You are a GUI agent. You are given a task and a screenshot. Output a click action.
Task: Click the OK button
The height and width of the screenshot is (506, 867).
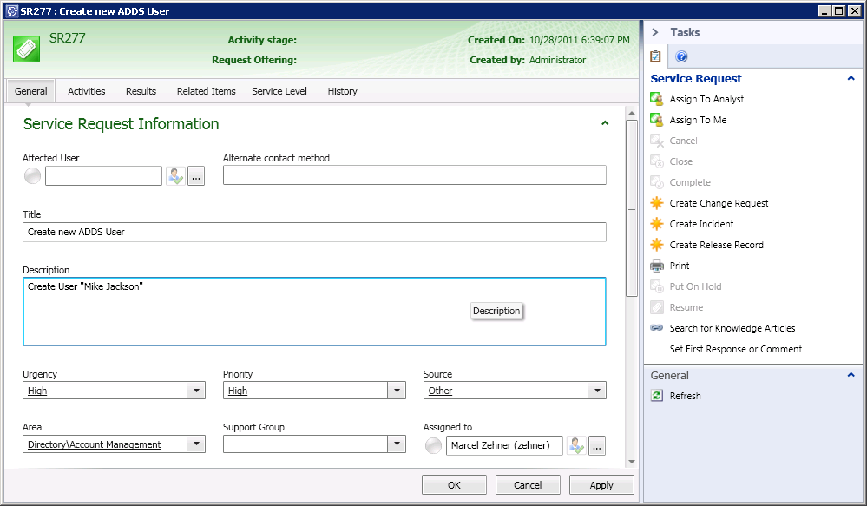(x=454, y=485)
